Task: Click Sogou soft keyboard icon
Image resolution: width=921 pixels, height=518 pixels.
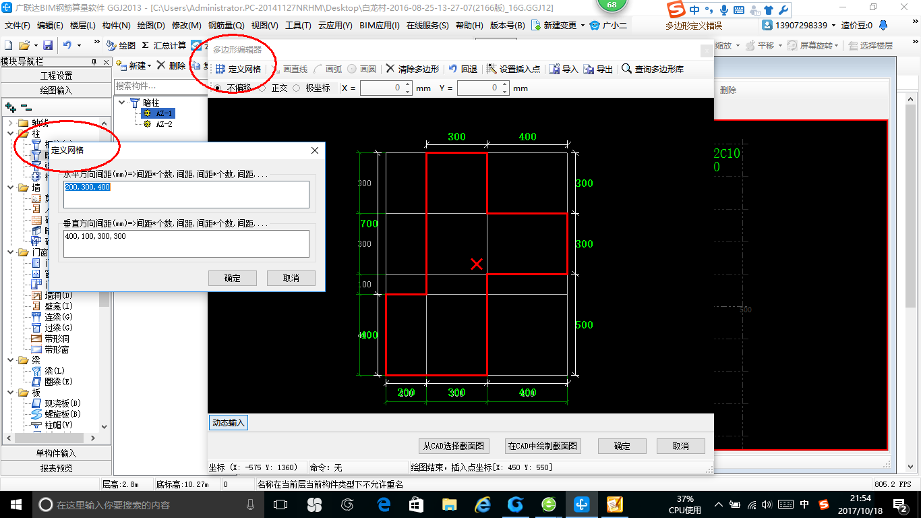Action: 738,9
